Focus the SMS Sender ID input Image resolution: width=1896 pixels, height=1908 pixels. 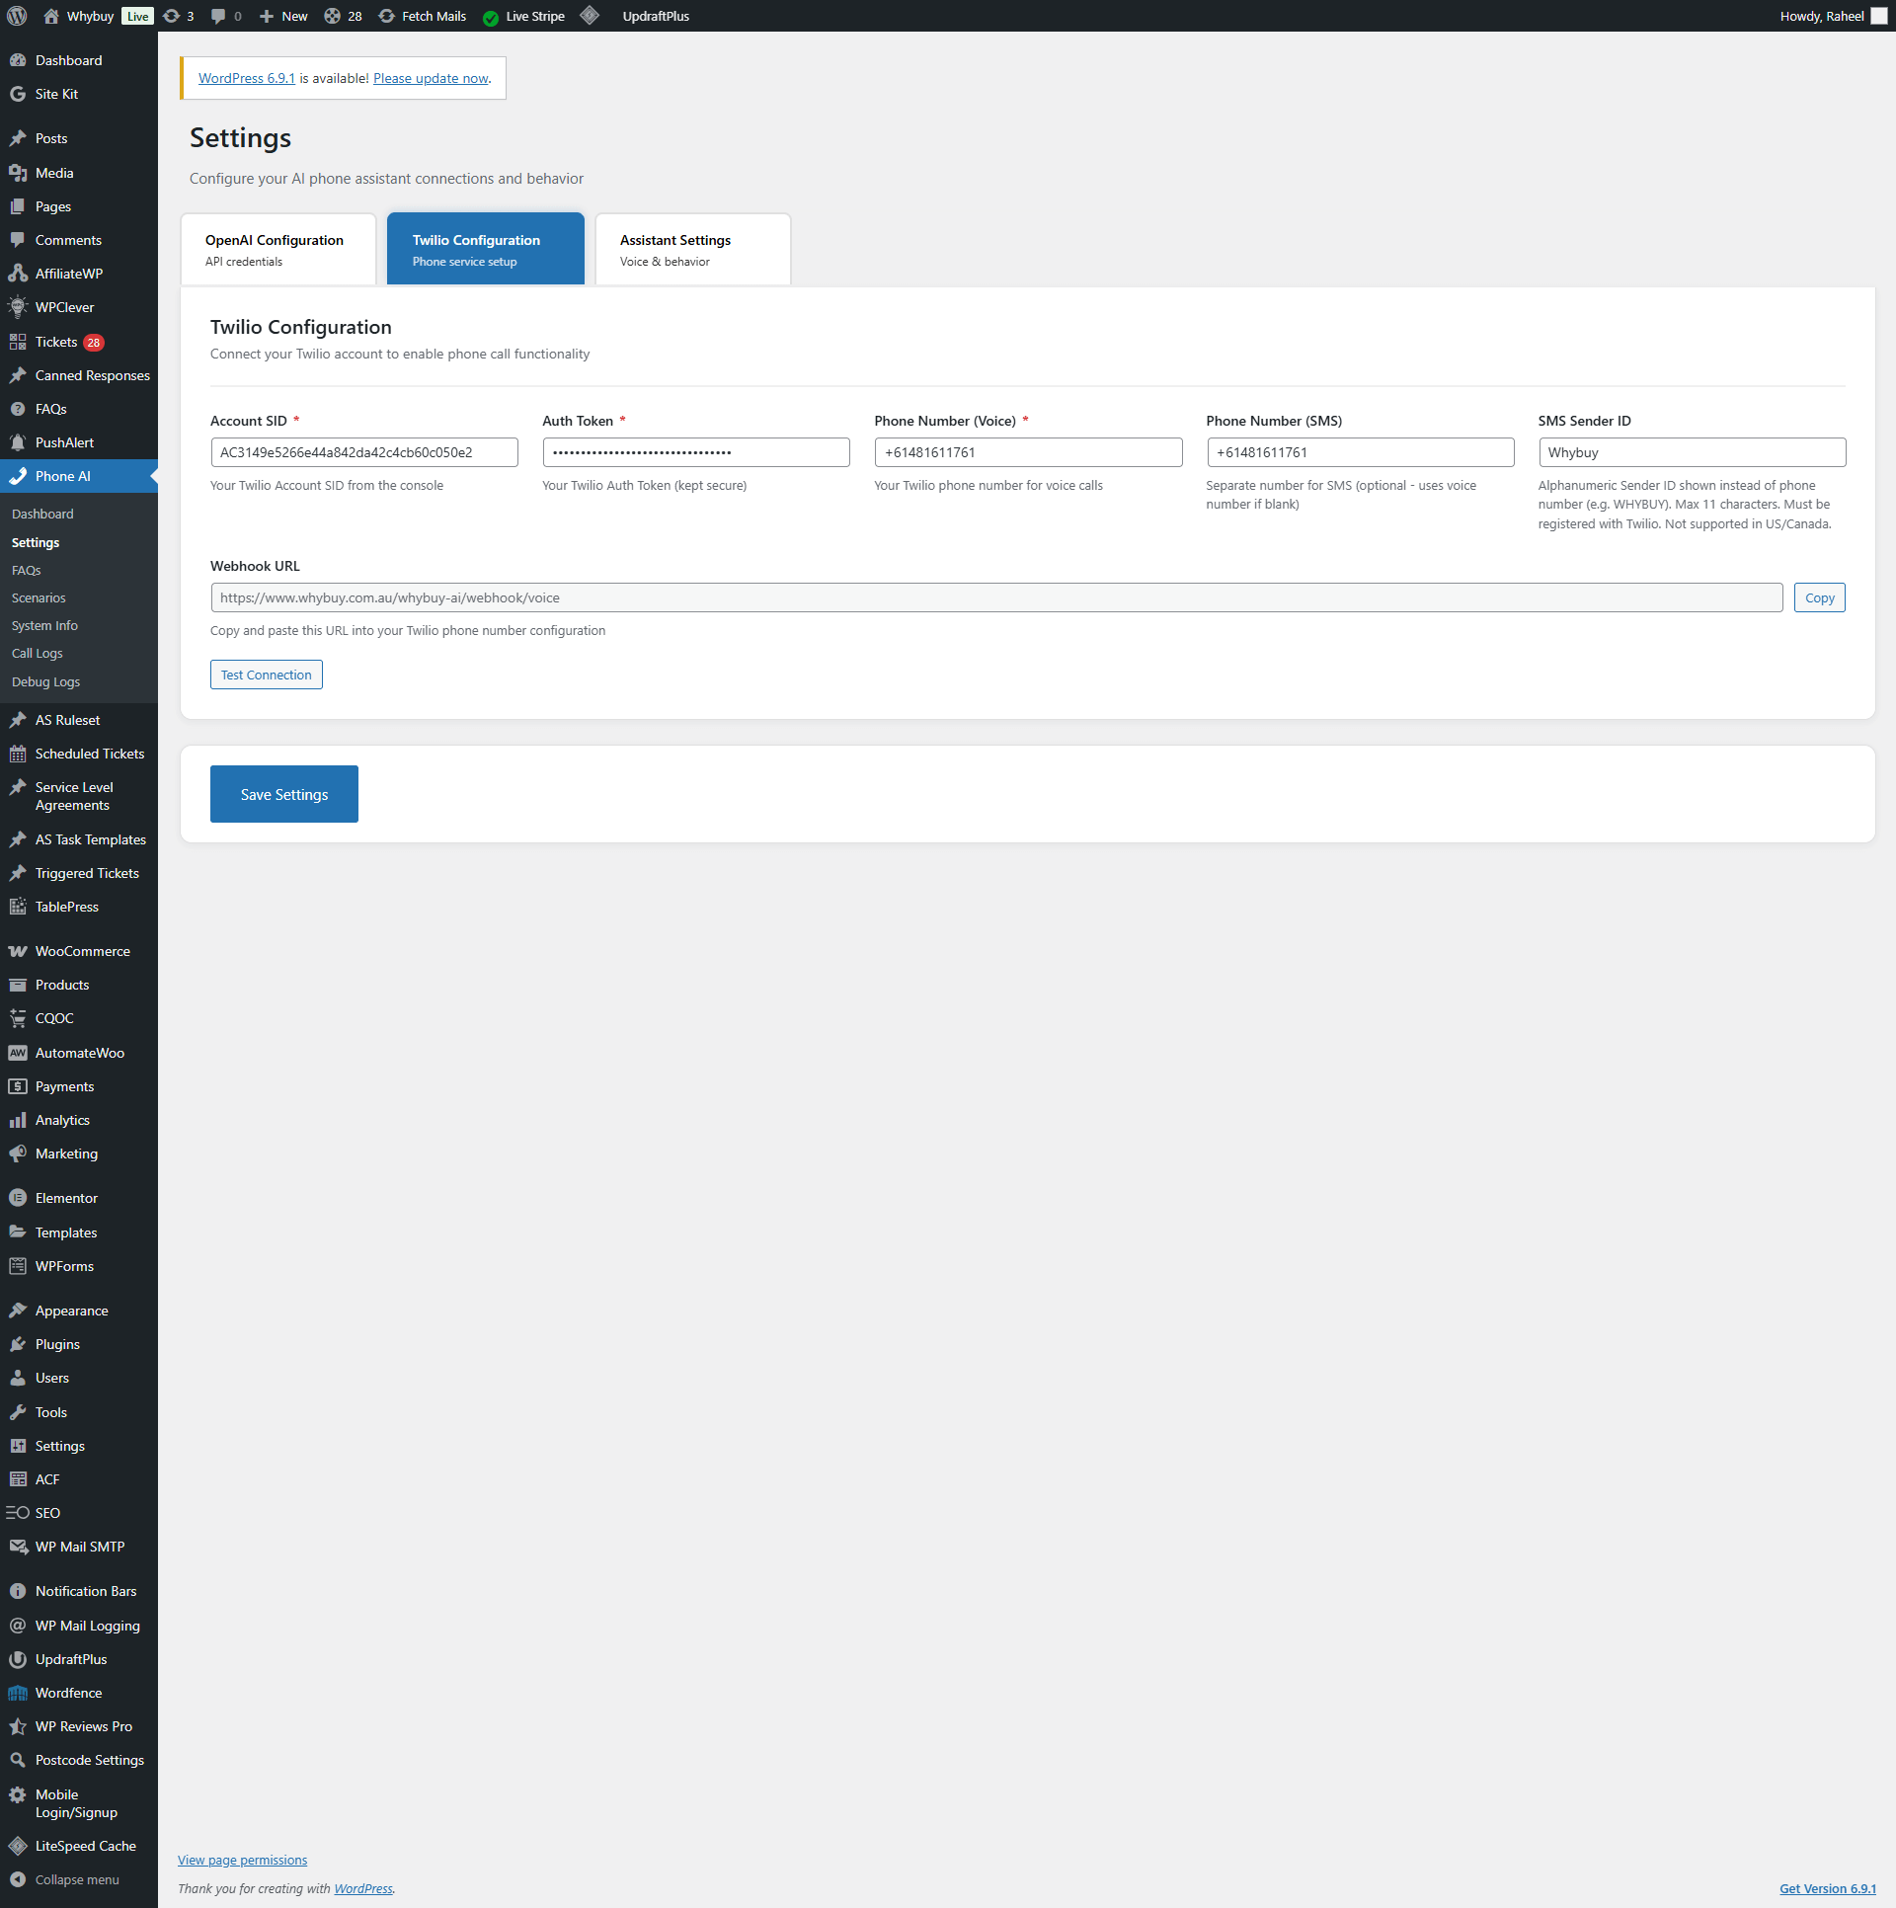point(1691,452)
